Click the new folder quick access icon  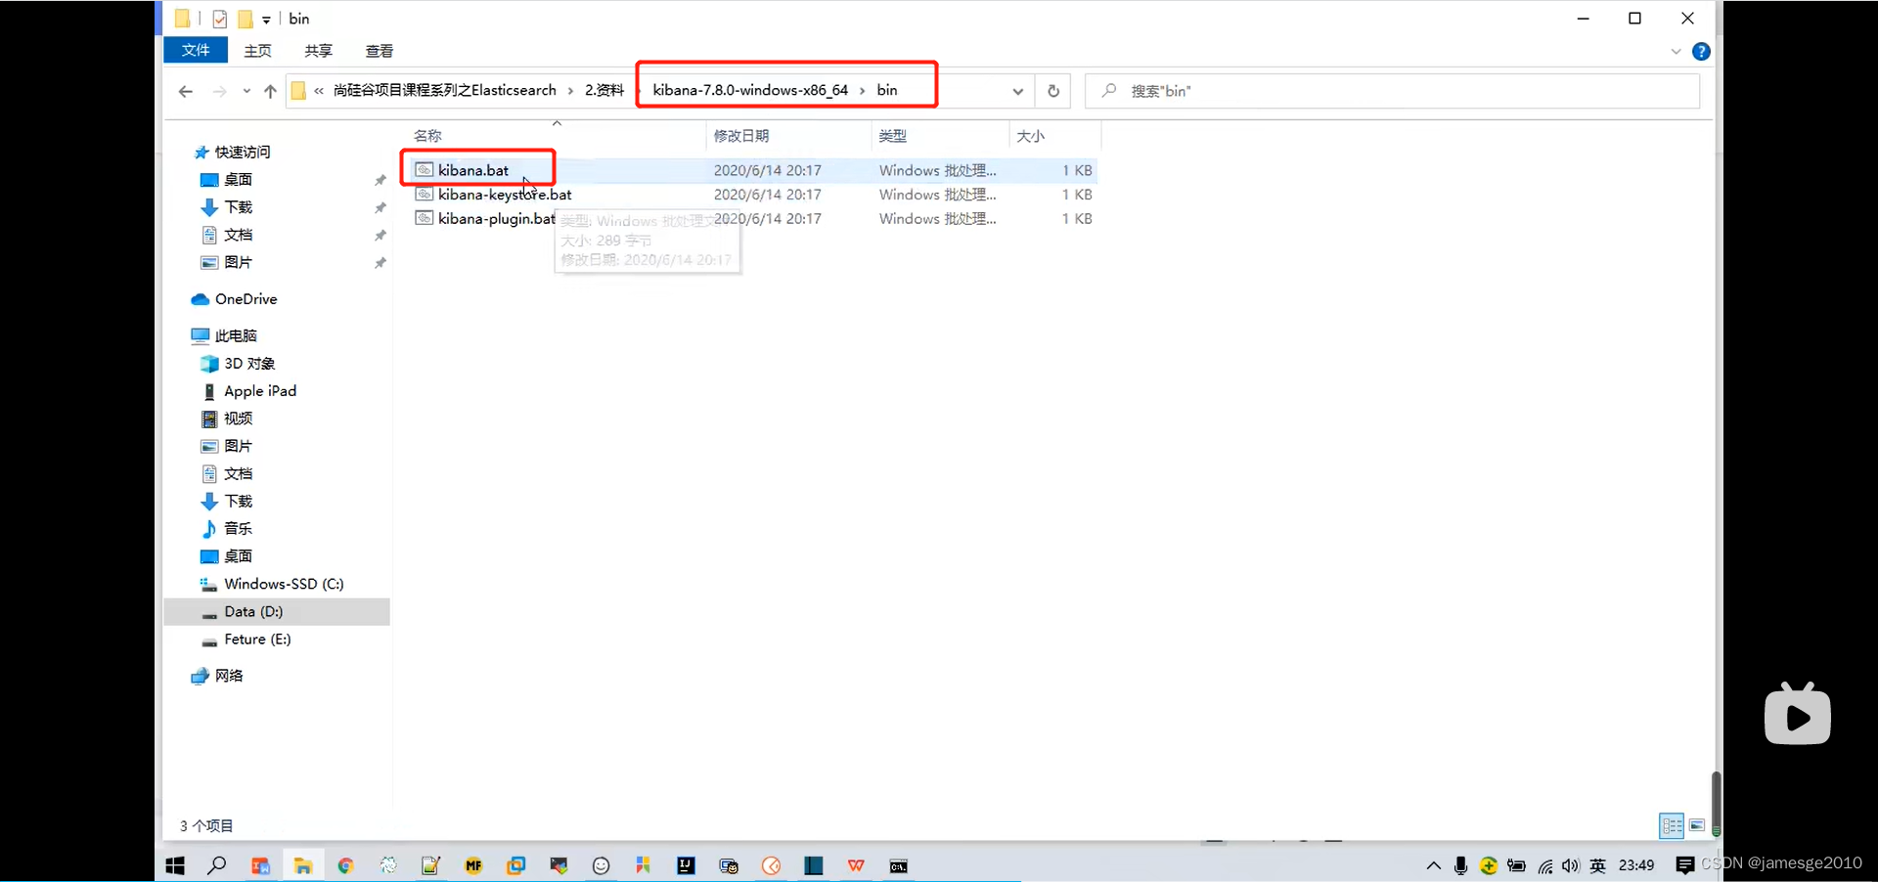point(246,19)
